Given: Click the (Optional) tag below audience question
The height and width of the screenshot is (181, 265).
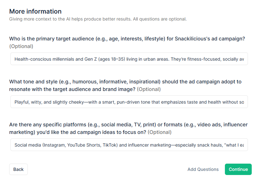Looking at the screenshot, I should (x=21, y=46).
